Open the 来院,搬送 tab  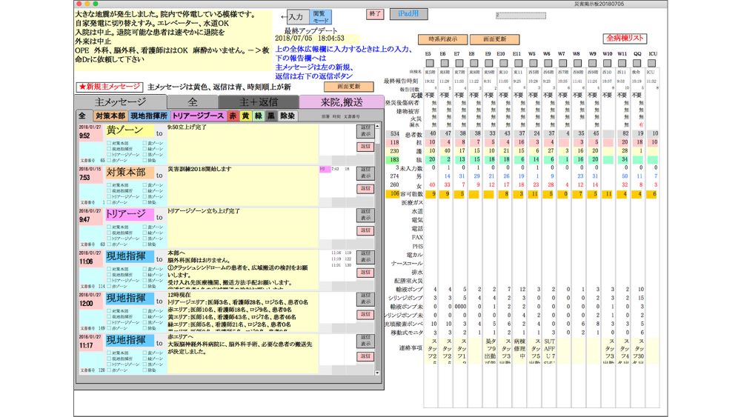click(x=341, y=101)
